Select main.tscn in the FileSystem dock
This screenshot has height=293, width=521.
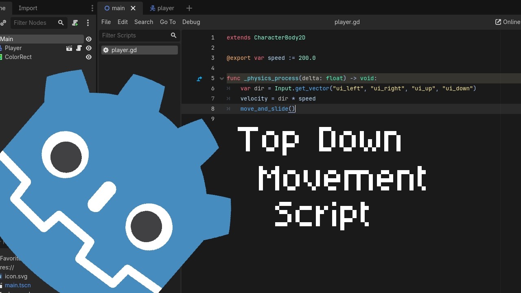[18, 285]
